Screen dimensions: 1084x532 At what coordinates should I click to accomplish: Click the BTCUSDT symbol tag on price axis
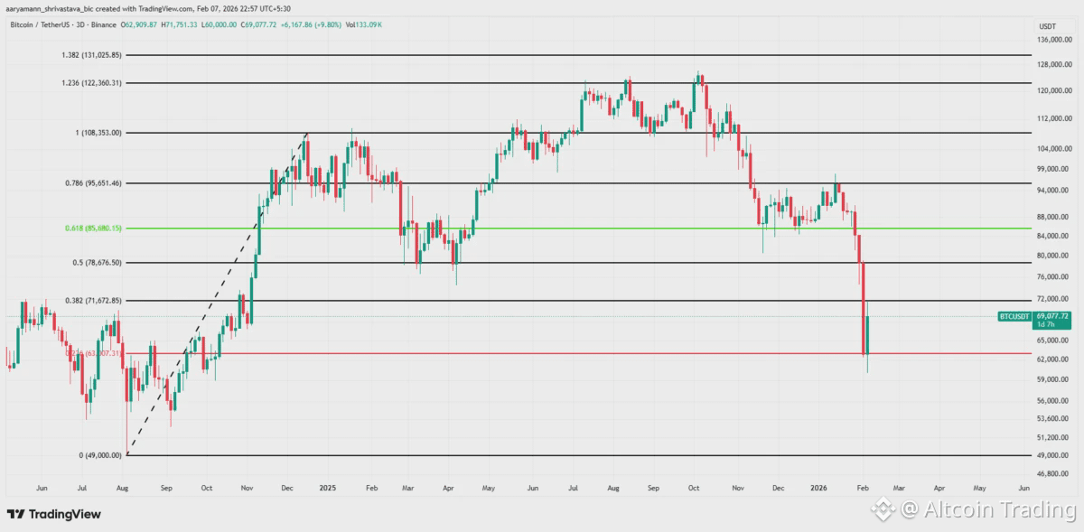click(1014, 316)
